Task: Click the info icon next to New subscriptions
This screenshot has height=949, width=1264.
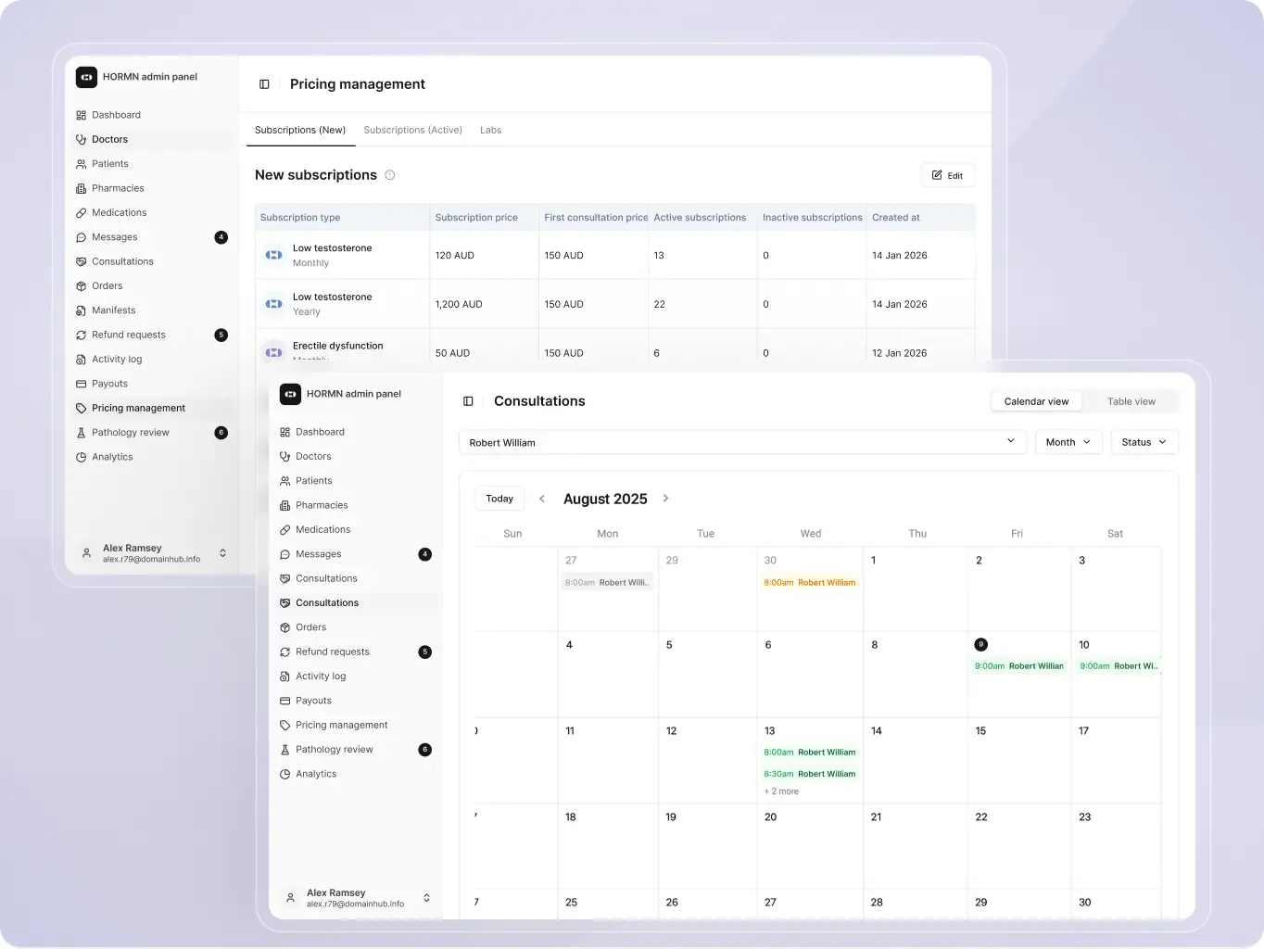Action: 390,175
